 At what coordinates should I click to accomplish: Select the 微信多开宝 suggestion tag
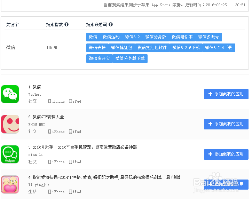click(x=99, y=58)
